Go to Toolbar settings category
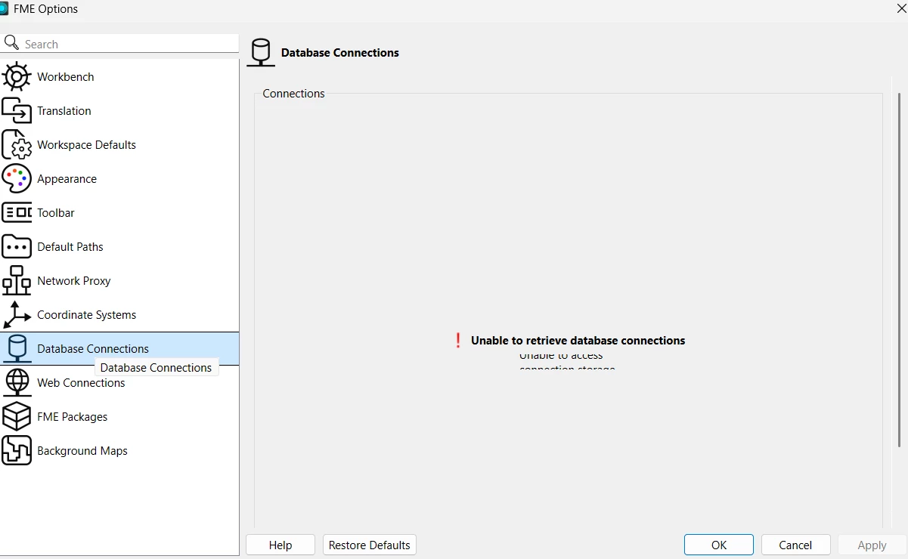The image size is (908, 559). (119, 213)
